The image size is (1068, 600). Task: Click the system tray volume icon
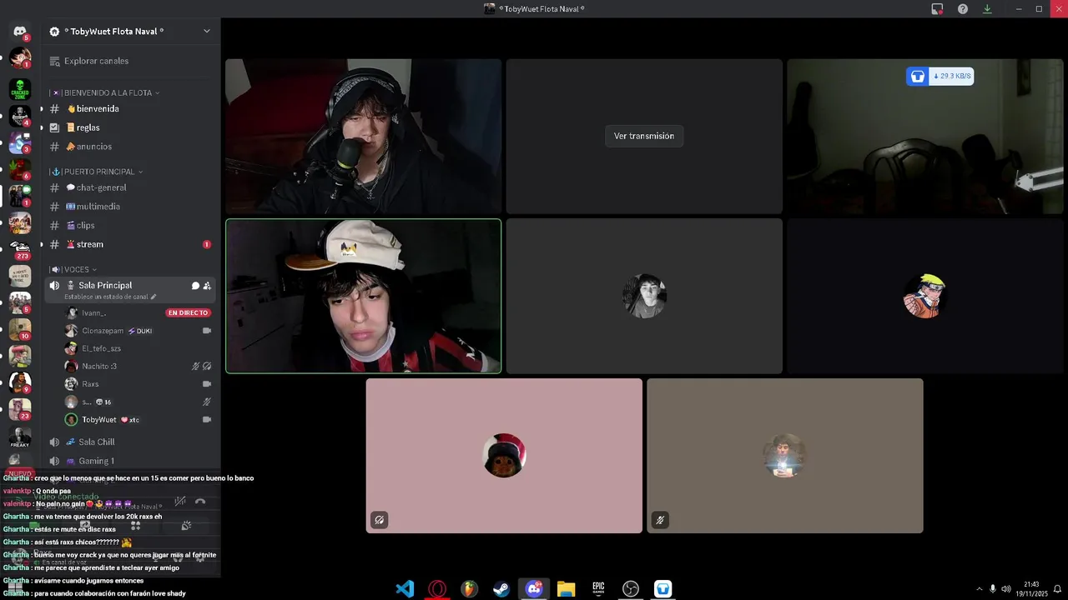(x=1006, y=589)
